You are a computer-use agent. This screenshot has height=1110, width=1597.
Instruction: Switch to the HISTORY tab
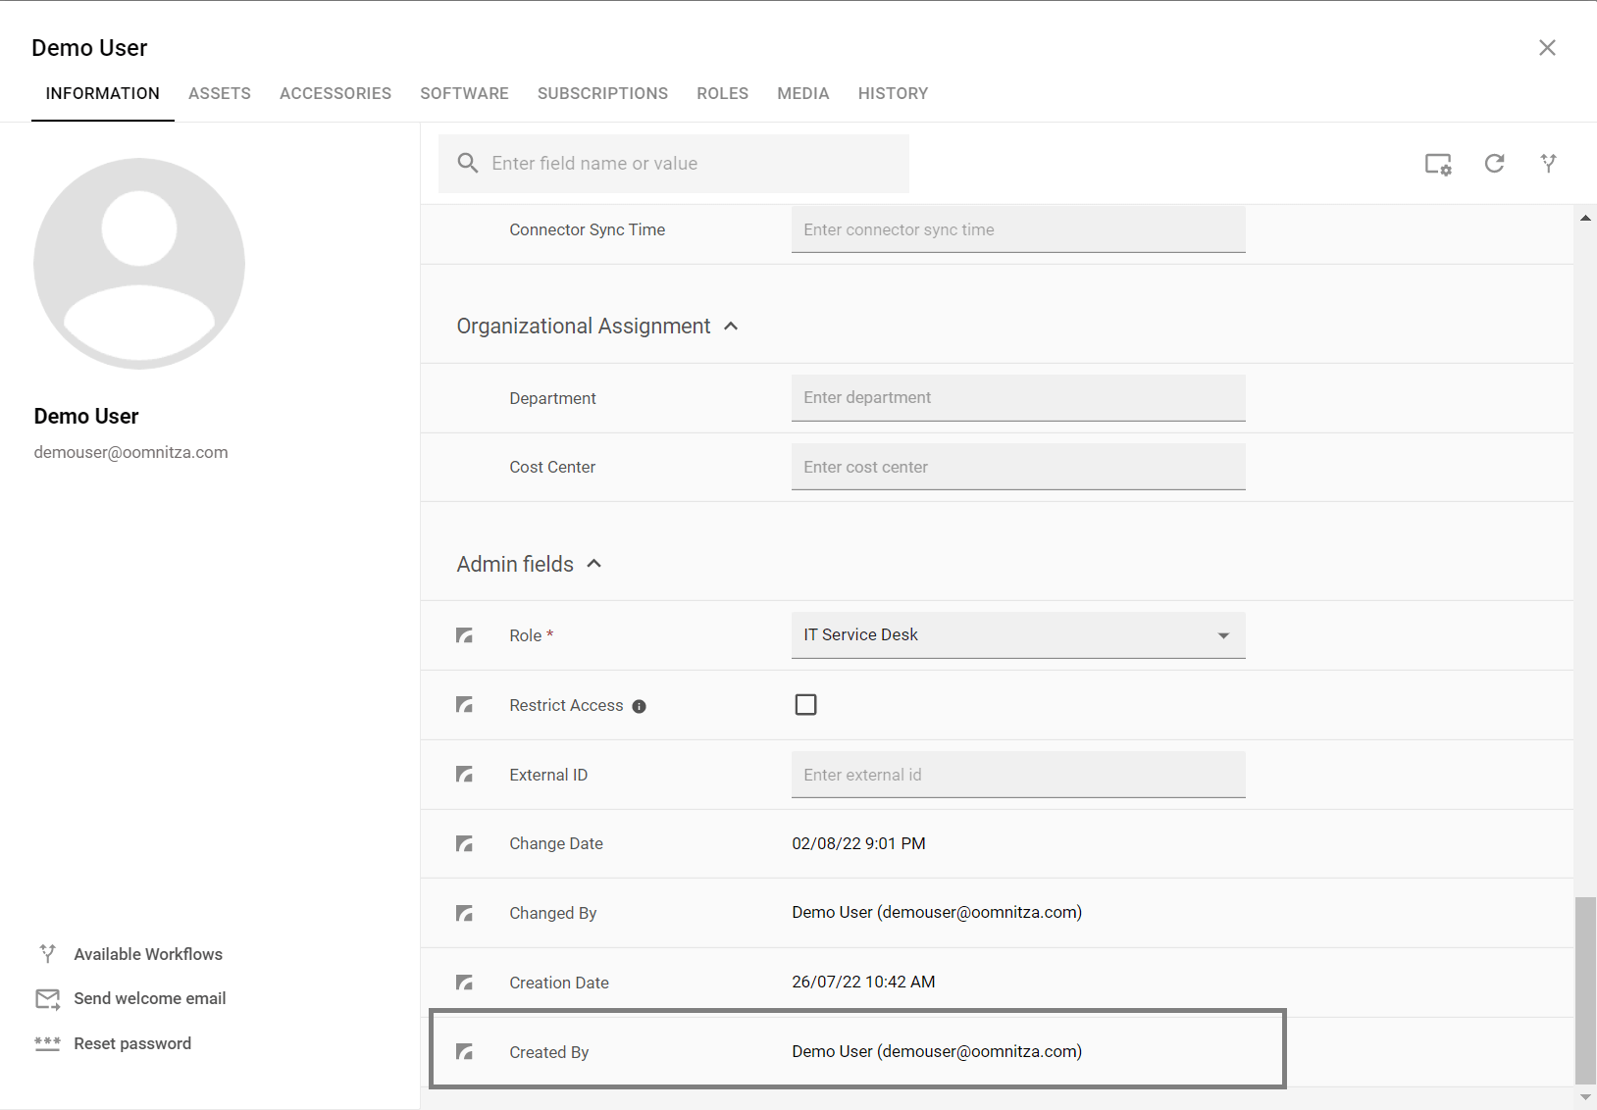tap(893, 93)
